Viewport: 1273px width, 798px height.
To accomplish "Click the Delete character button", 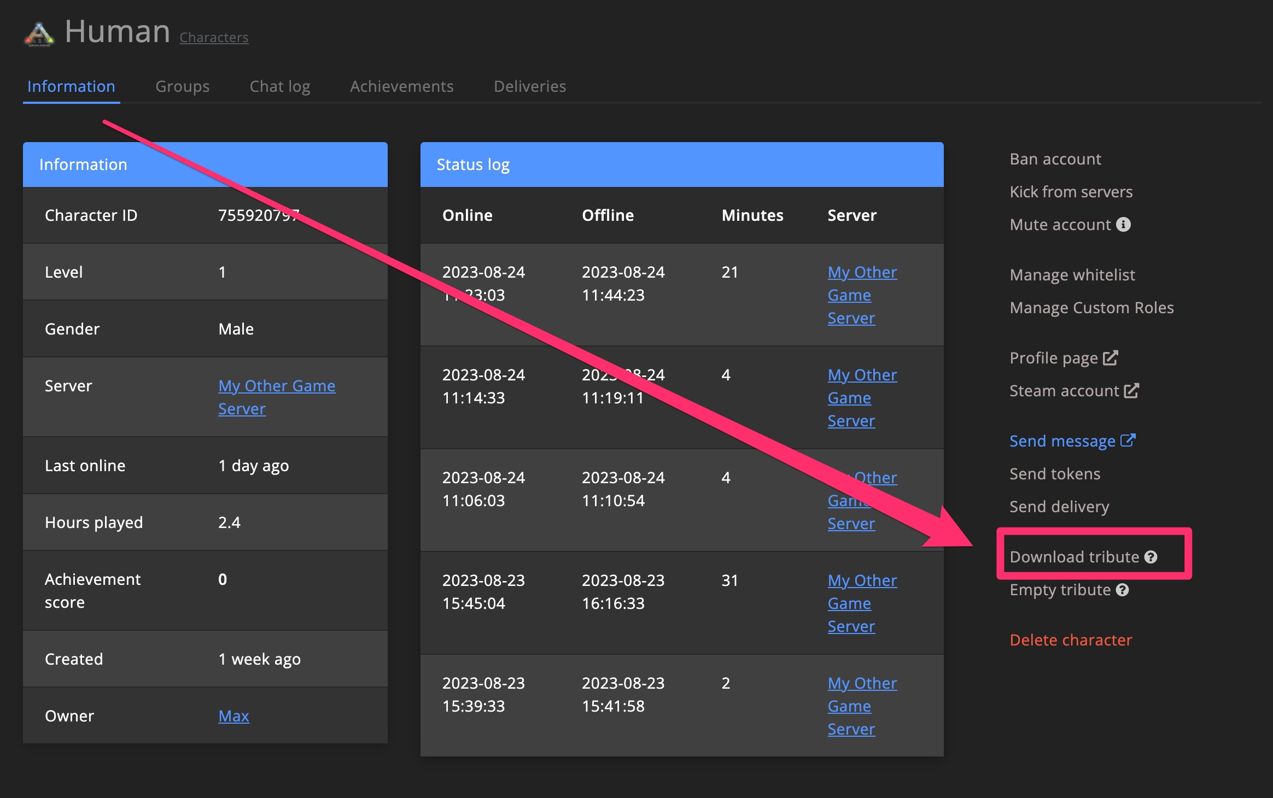I will pyautogui.click(x=1070, y=639).
